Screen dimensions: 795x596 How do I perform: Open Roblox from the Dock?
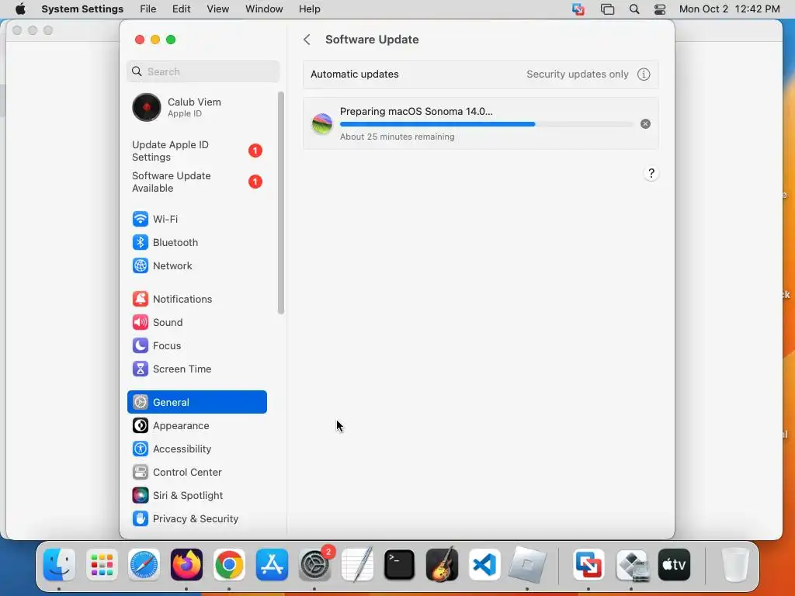tap(527, 564)
